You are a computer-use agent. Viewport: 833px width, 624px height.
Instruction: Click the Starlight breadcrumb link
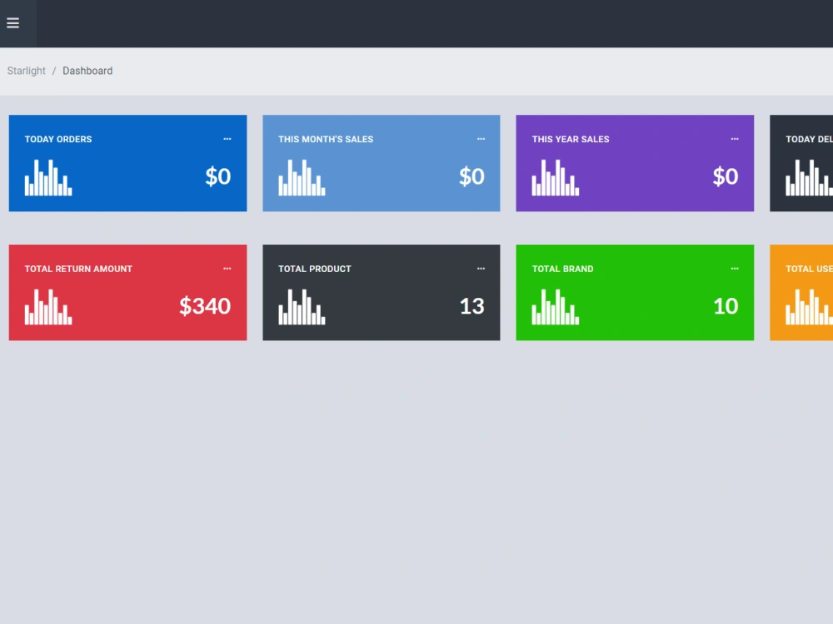26,71
